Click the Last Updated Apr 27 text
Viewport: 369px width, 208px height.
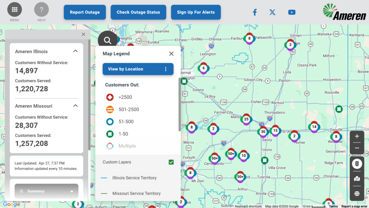tap(40, 163)
